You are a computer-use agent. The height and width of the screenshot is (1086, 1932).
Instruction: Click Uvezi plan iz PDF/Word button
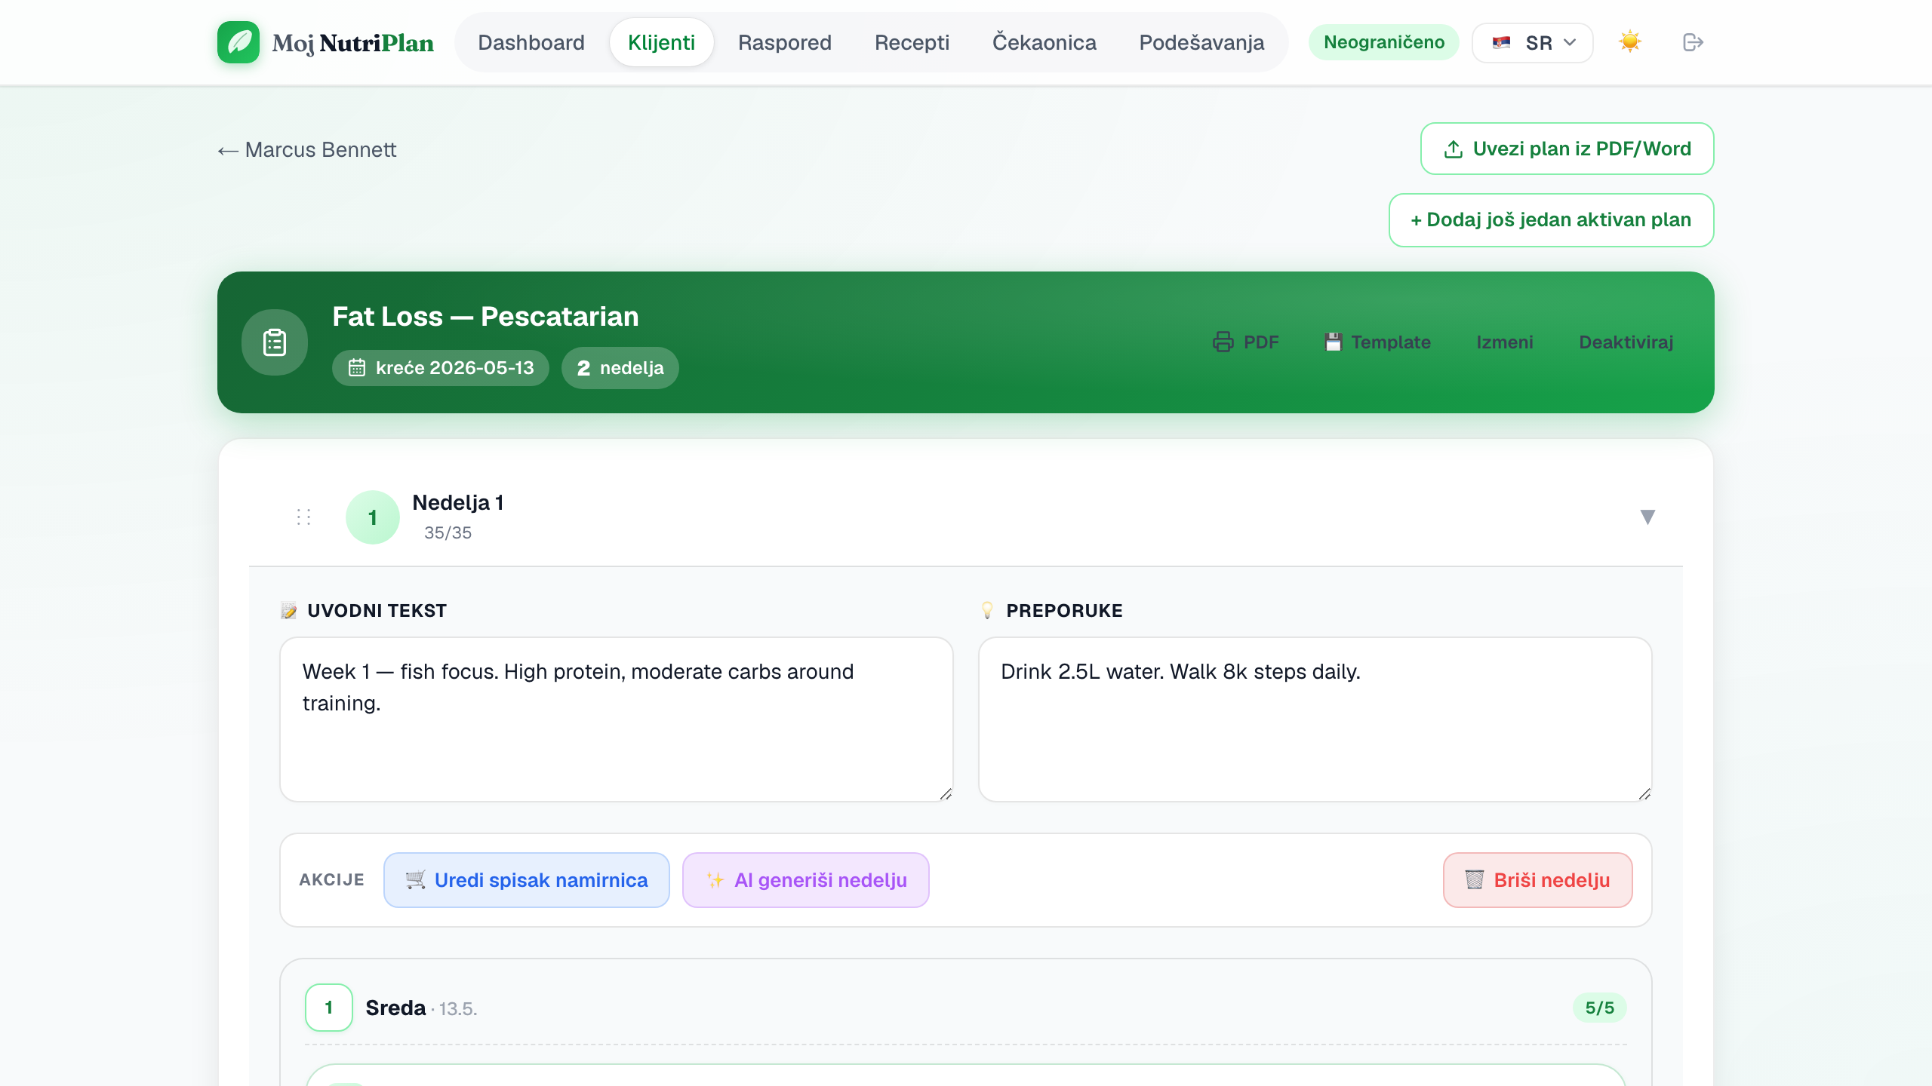[x=1567, y=149]
